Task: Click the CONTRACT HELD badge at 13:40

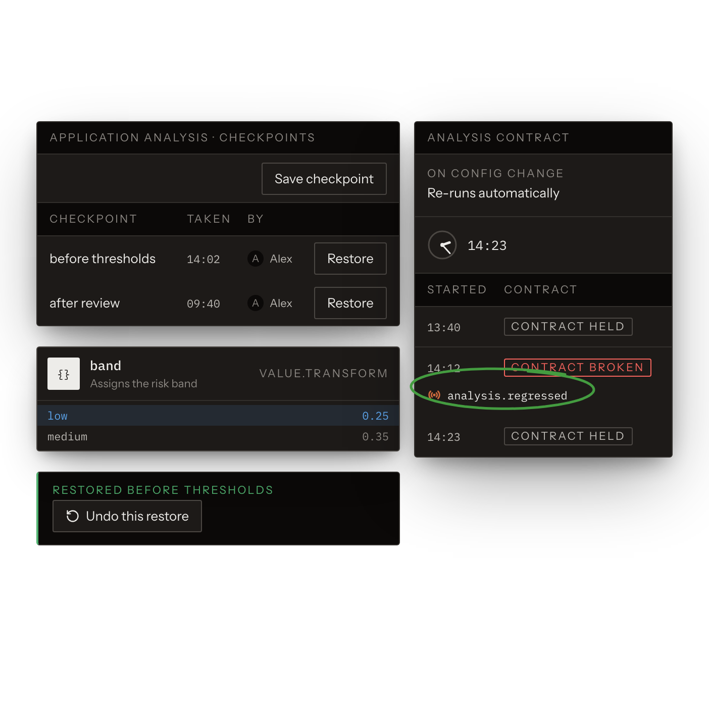Action: tap(568, 327)
